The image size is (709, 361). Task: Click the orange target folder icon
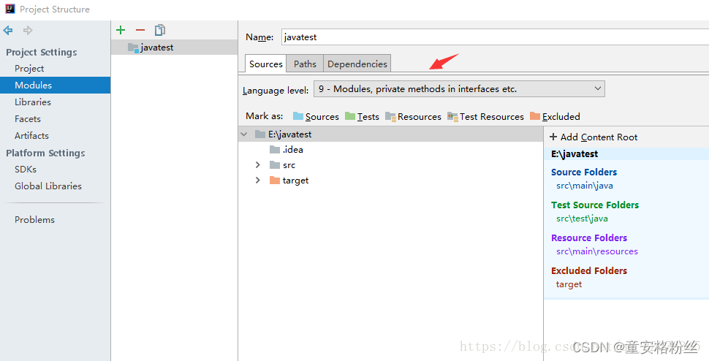tap(275, 180)
